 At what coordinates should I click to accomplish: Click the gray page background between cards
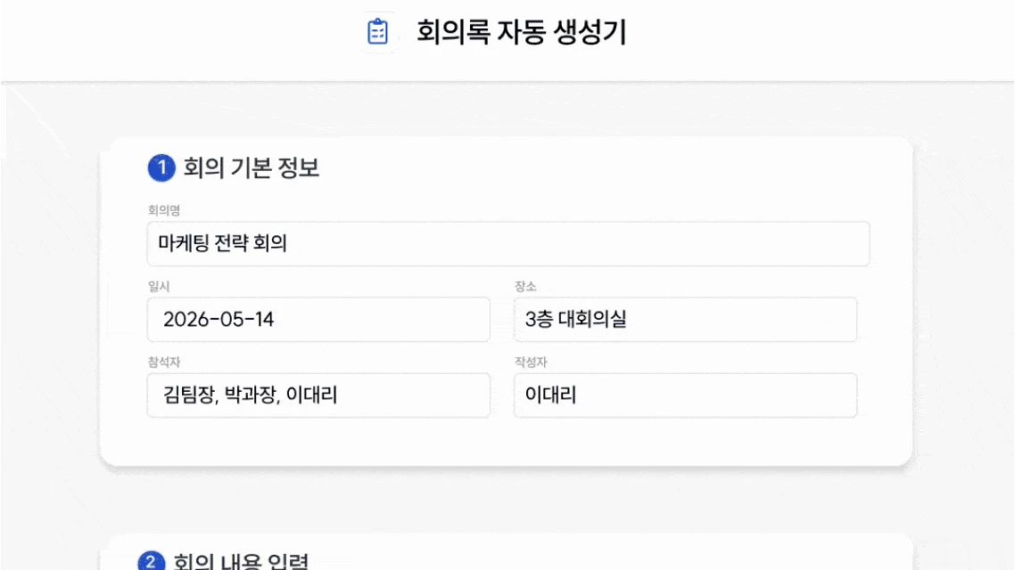coord(507,500)
